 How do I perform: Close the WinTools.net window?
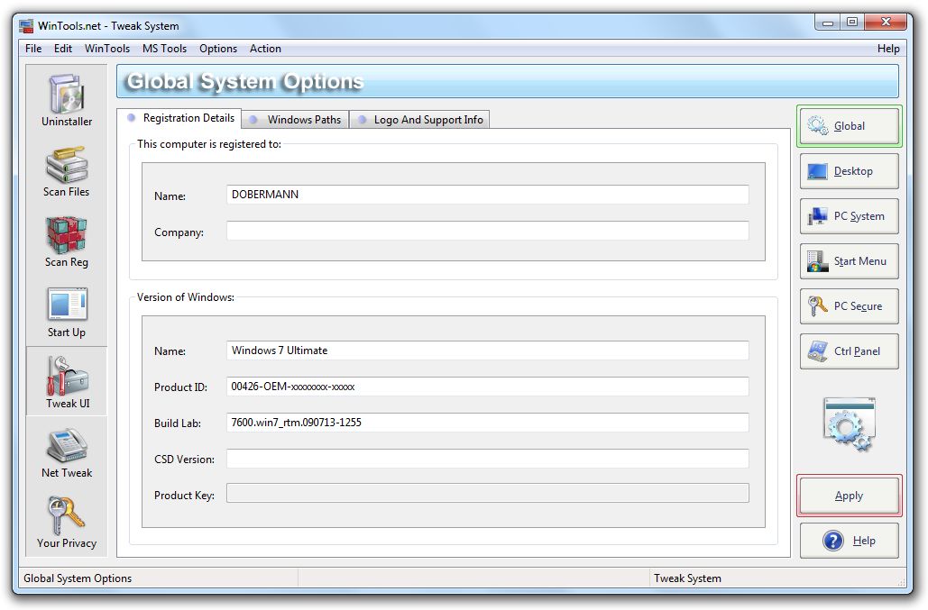(x=886, y=23)
